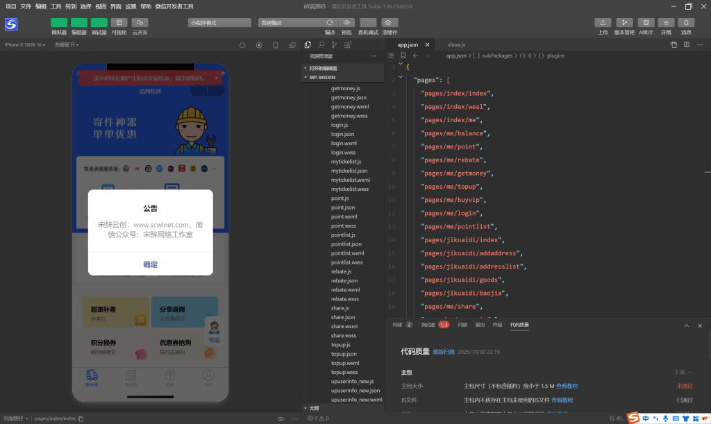Click the 预览 preview eye icon

347,23
